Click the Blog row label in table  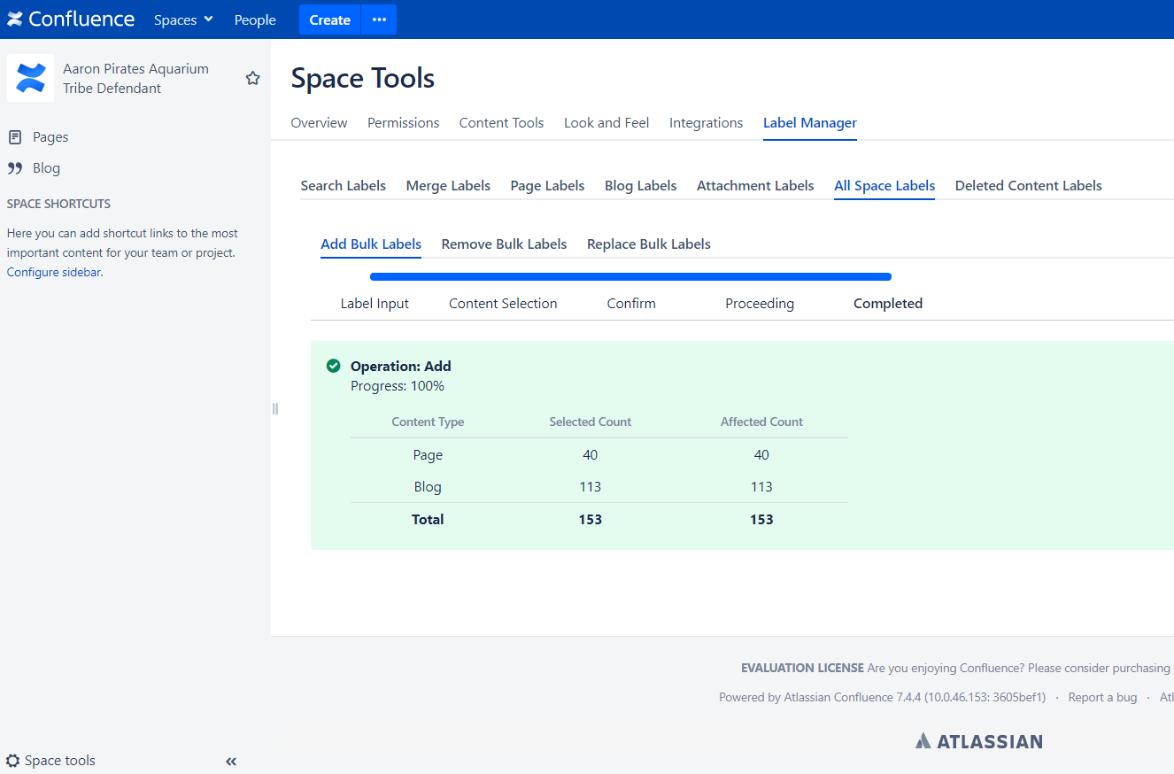click(428, 487)
